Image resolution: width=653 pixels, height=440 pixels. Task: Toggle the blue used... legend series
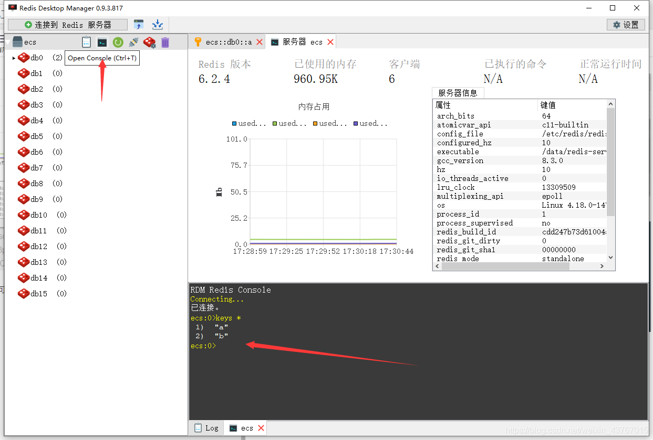(250, 124)
